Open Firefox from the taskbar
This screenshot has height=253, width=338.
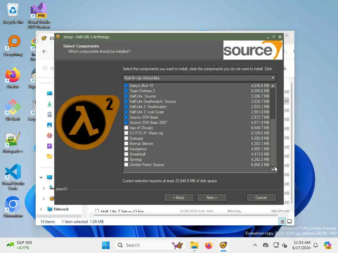[209, 245]
